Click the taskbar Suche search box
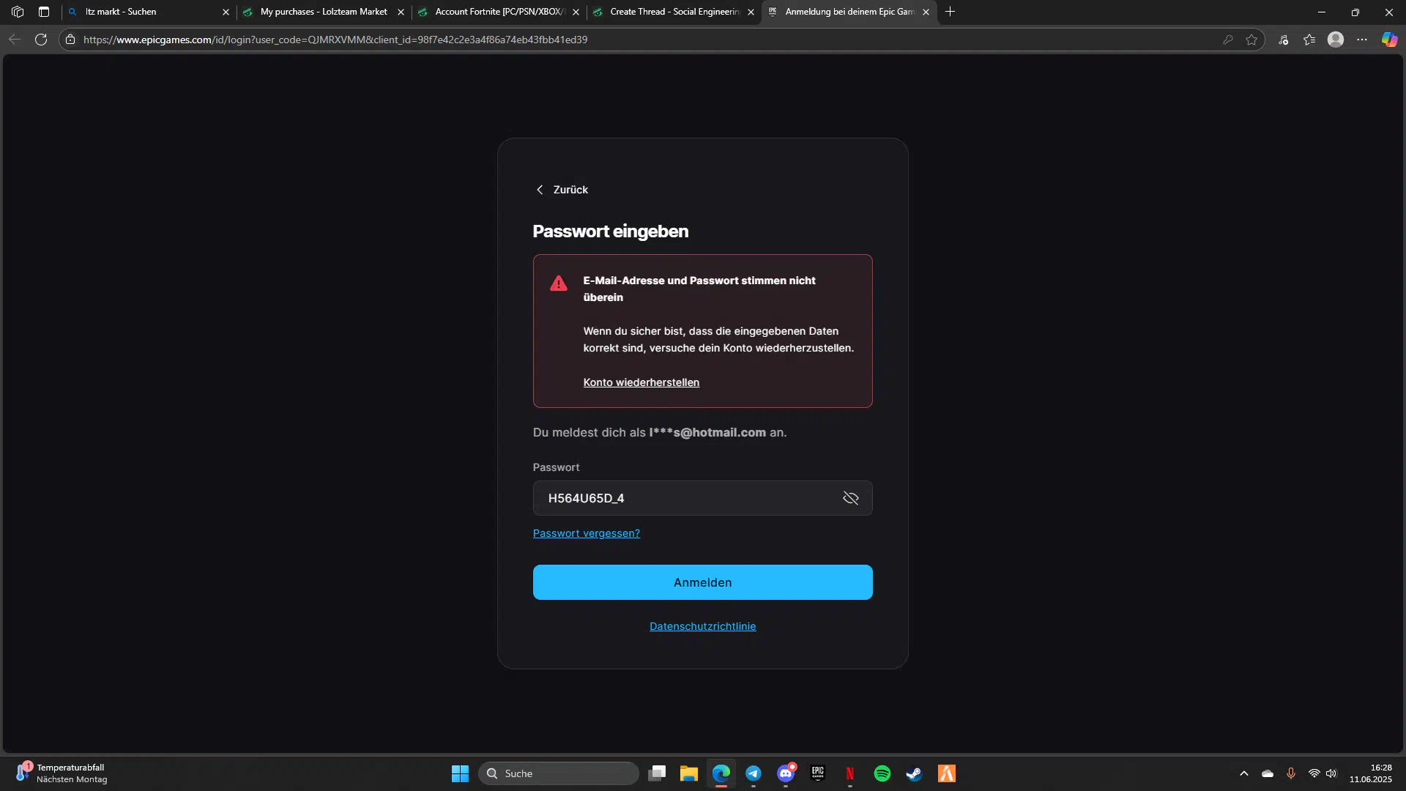The height and width of the screenshot is (791, 1406). [x=559, y=773]
